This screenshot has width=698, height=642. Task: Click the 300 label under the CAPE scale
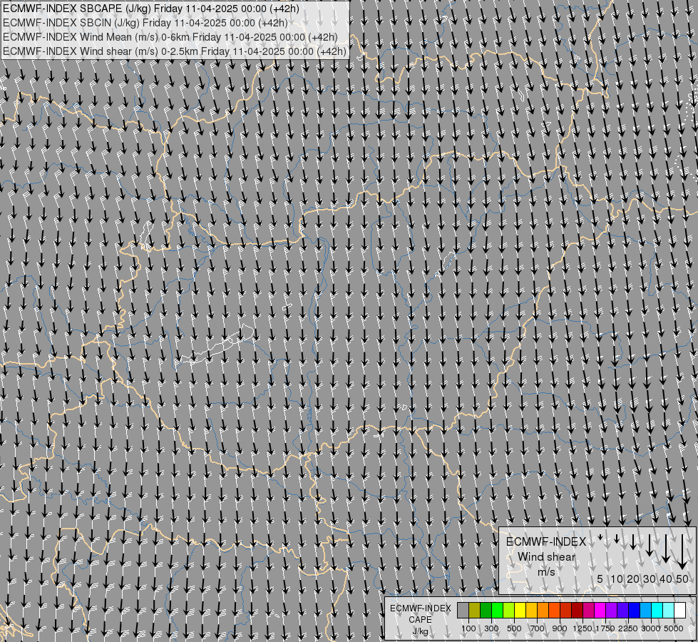[x=491, y=628]
